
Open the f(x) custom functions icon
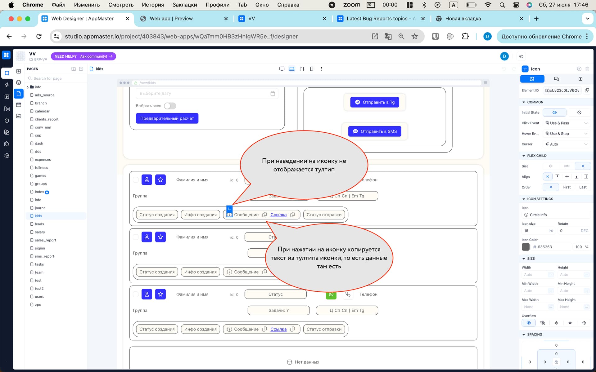[x=7, y=108]
